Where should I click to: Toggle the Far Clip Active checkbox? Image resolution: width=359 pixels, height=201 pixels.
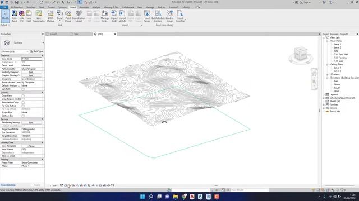point(23,106)
